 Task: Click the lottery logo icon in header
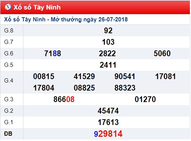(x=8, y=7)
